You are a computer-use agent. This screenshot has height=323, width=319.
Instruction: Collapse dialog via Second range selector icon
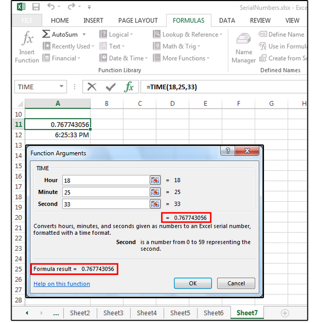pyautogui.click(x=155, y=204)
